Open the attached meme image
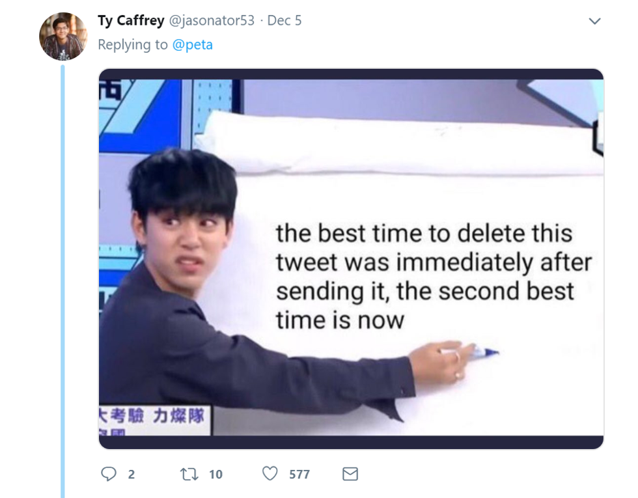This screenshot has width=638, height=498. [351, 259]
